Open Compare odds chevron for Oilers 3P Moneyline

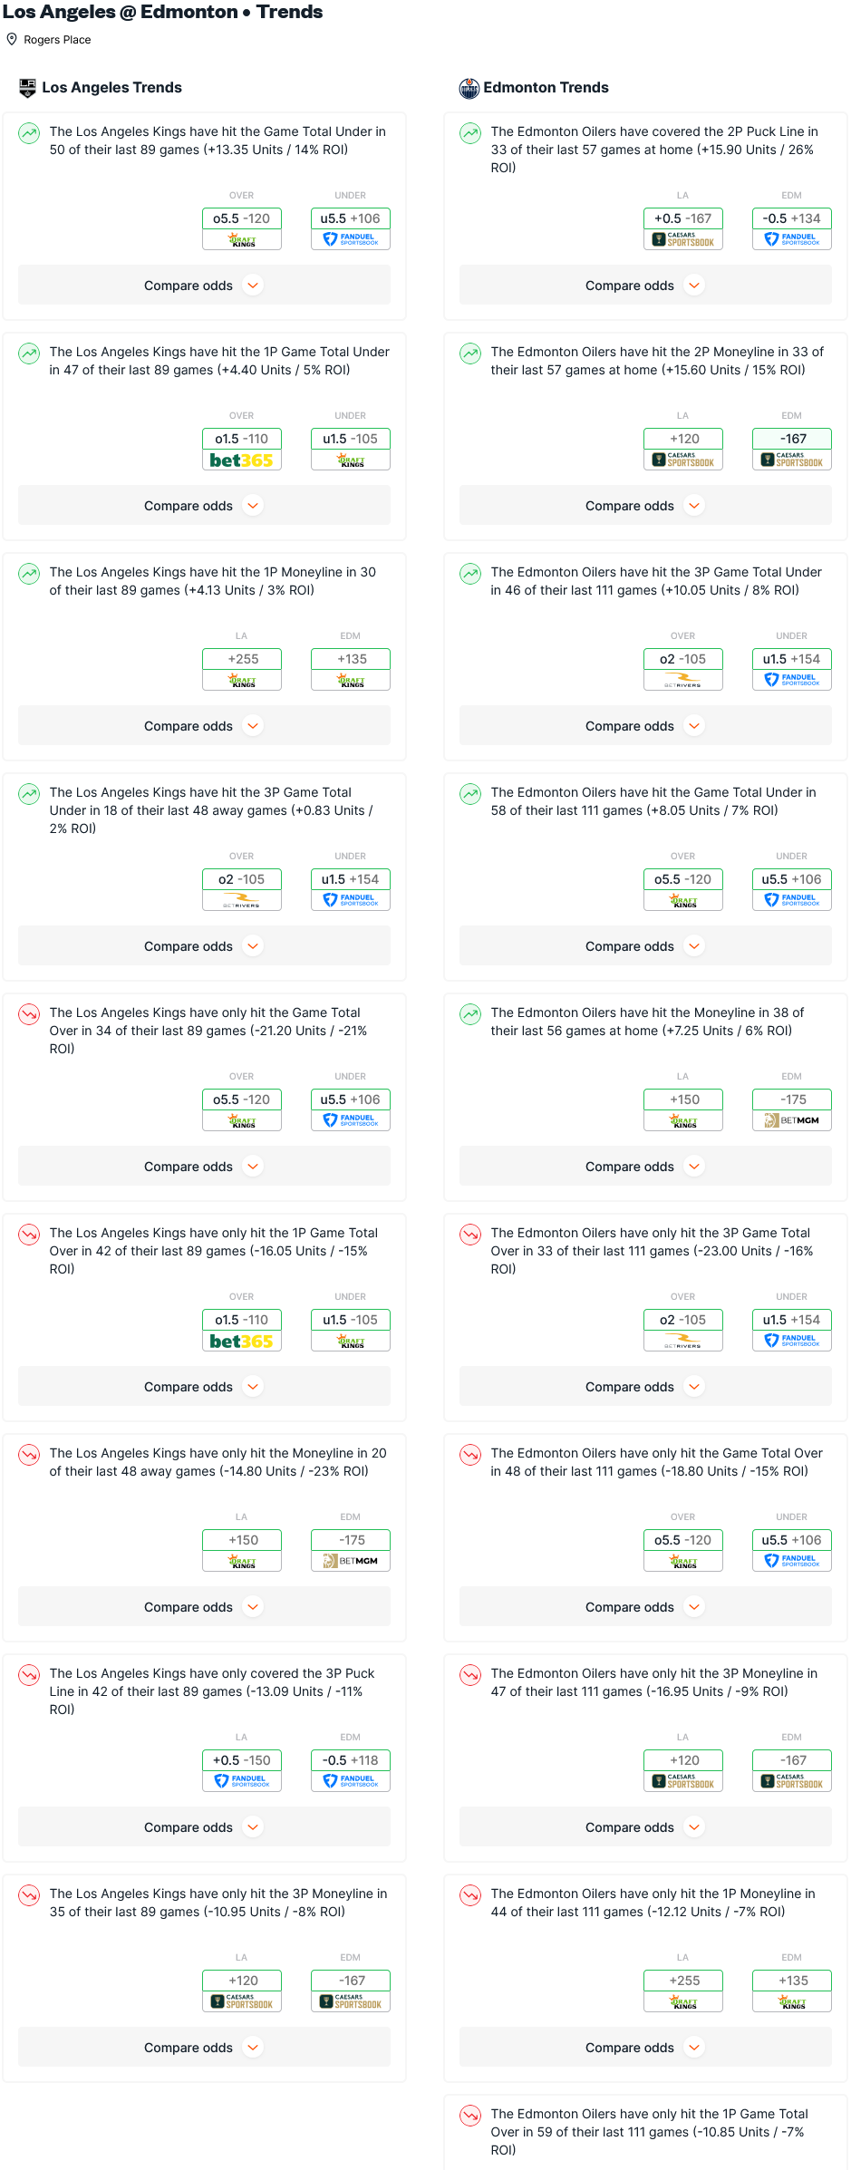pyautogui.click(x=695, y=1827)
